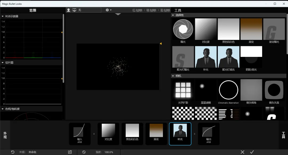This screenshot has width=288, height=155.
Task: Open the 外观 looks drawer tab
Action: pyautogui.click(x=5, y=135)
